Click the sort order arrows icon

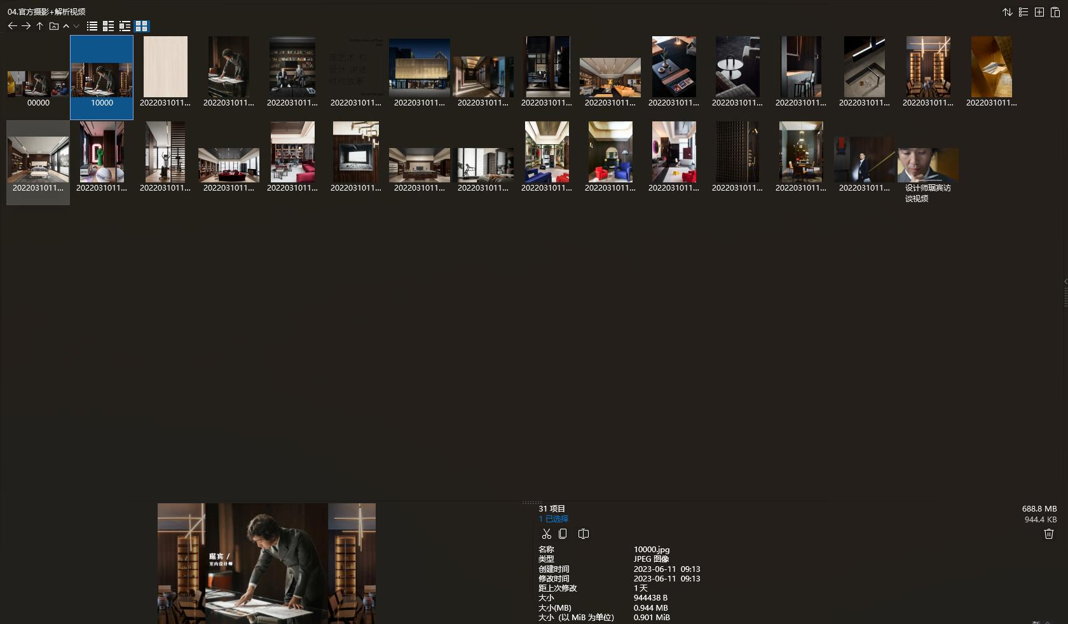point(1008,12)
